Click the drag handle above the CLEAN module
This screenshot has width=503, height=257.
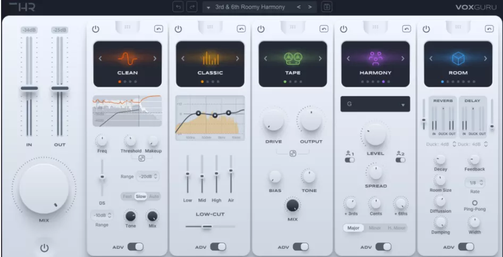[128, 27]
